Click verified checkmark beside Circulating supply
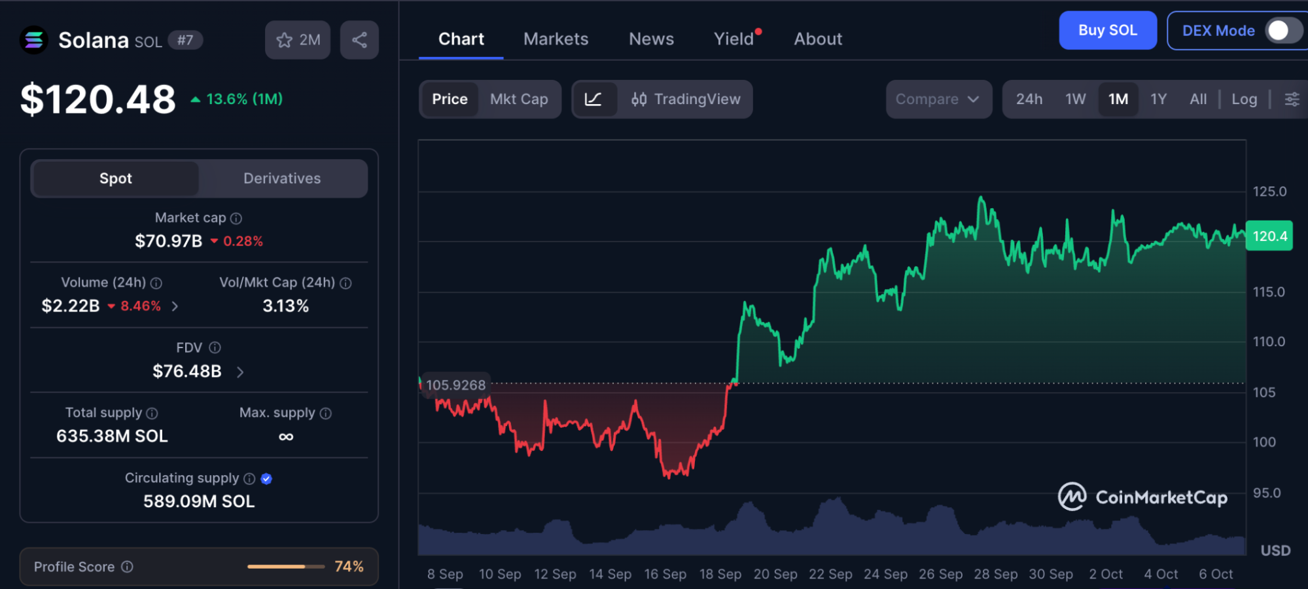 pos(266,479)
